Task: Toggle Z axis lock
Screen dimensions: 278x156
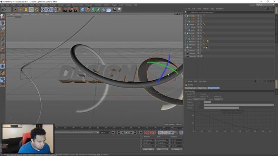Action: click(x=54, y=10)
